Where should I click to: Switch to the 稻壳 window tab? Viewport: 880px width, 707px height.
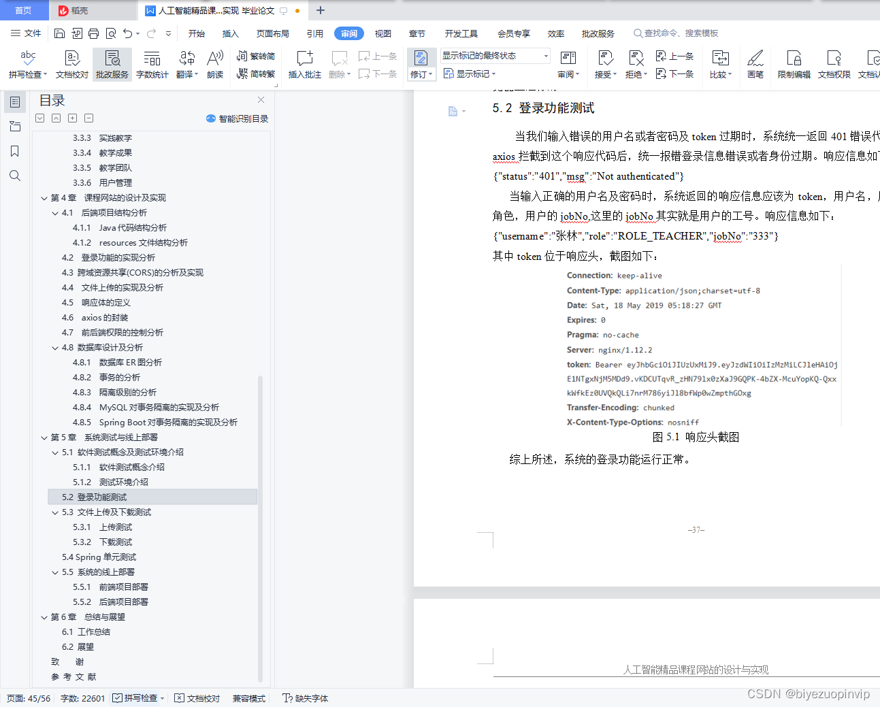pos(93,10)
